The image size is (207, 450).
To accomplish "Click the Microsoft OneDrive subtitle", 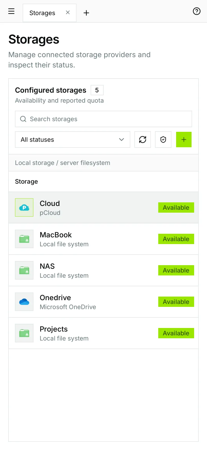I will click(68, 307).
